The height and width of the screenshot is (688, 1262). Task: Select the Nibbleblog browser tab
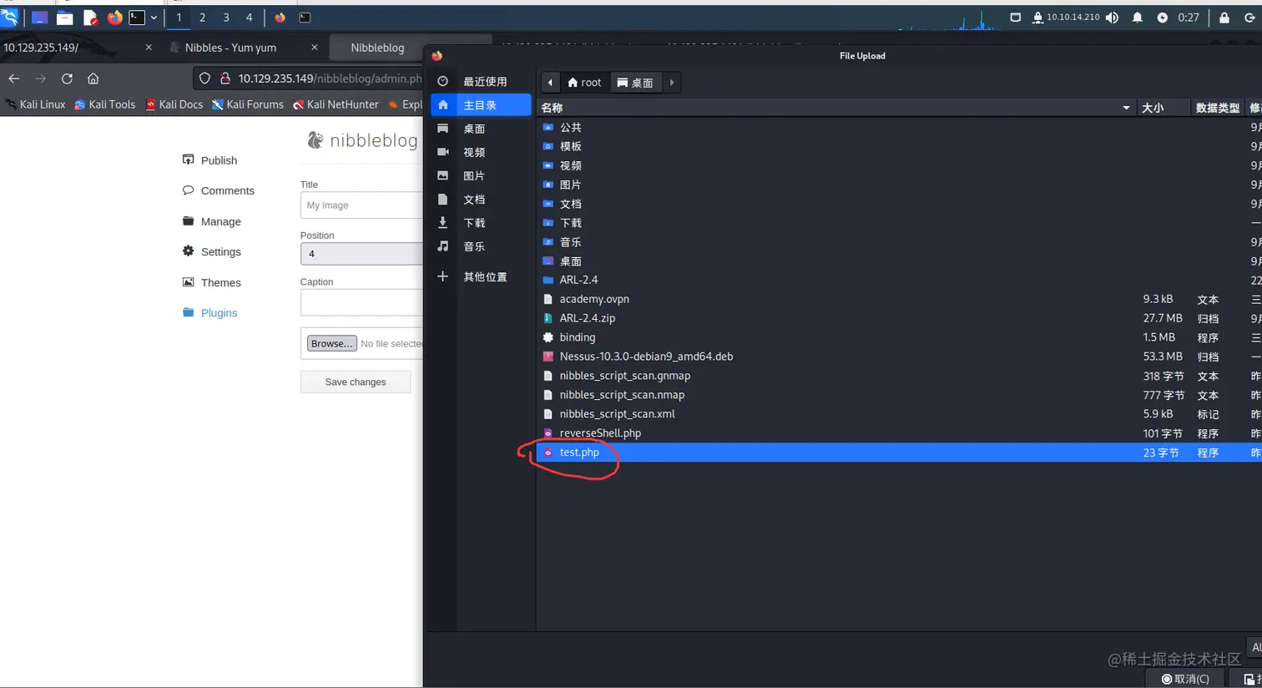tap(377, 48)
